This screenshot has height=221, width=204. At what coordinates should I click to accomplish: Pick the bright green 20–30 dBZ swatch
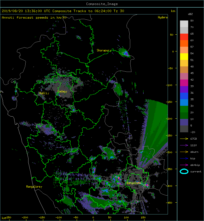coord(184,109)
